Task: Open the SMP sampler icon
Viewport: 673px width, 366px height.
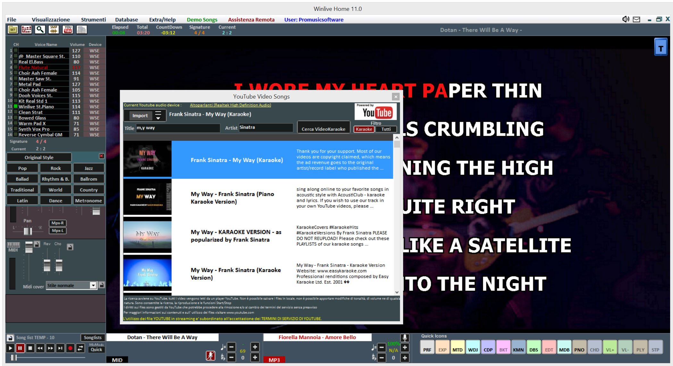Action: (54, 30)
